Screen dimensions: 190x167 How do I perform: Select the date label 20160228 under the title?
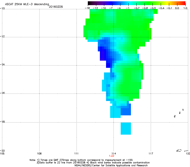tap(56, 7)
